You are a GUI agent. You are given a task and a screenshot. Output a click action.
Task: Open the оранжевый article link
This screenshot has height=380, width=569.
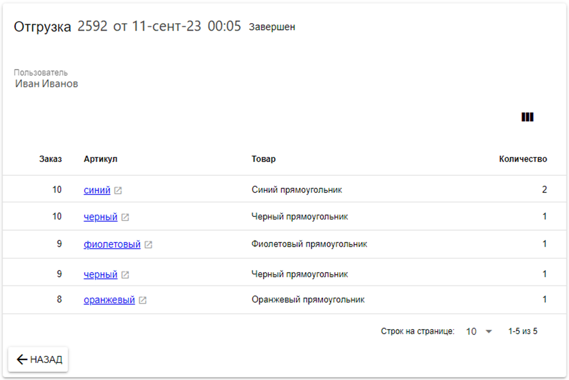tap(109, 300)
